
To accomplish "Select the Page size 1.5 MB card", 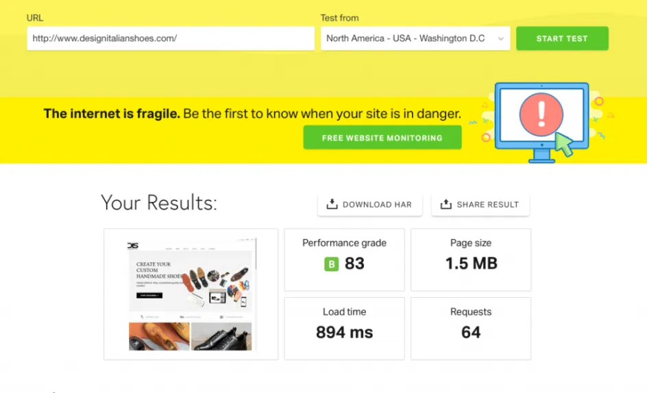I will (x=471, y=259).
